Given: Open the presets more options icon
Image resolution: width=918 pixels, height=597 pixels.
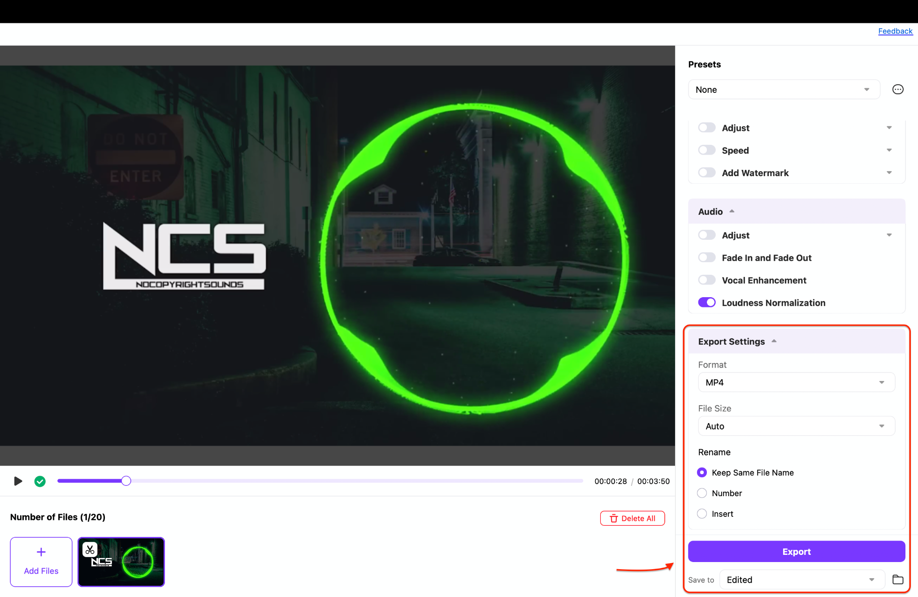Looking at the screenshot, I should click(x=898, y=90).
